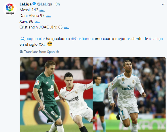The height and width of the screenshot is (132, 167).
Task: Click the tweet text 'en el siglo XXI!'
Action: (33, 44)
